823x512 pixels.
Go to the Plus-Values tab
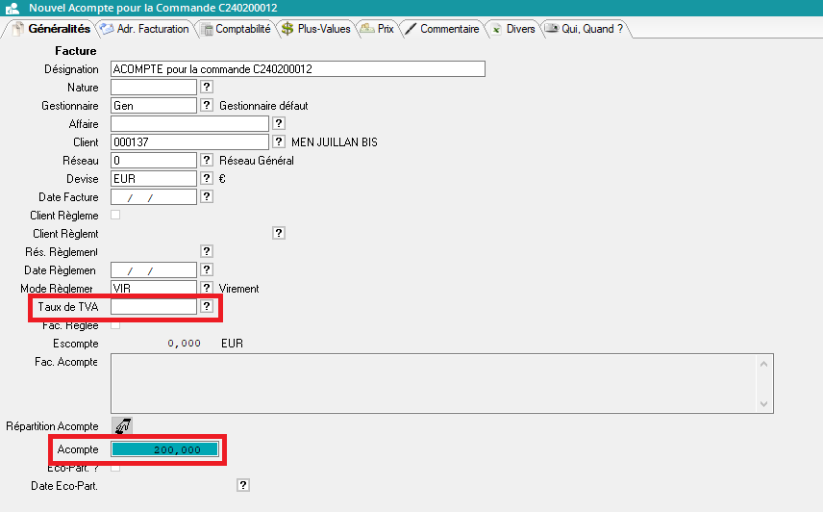point(315,29)
